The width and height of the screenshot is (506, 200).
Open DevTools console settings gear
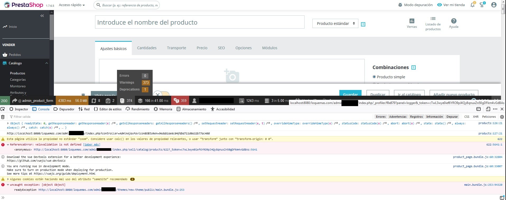(502, 117)
